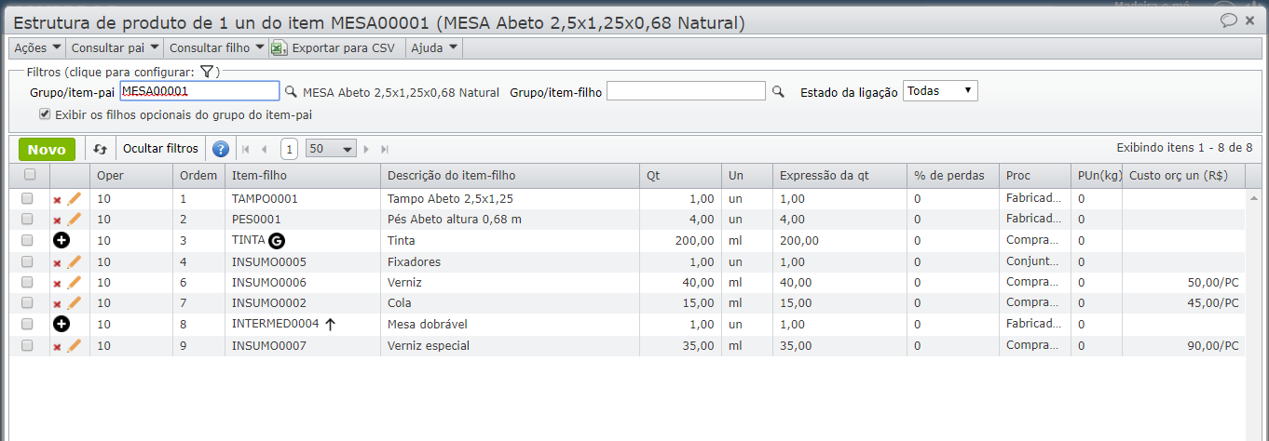
Task: Sort by the Expressão da qt header
Action: [x=839, y=175]
